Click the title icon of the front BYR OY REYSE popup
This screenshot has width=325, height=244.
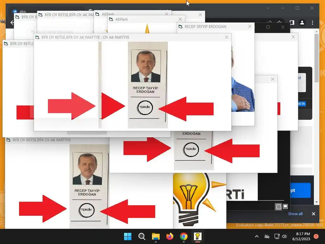coord(37,37)
